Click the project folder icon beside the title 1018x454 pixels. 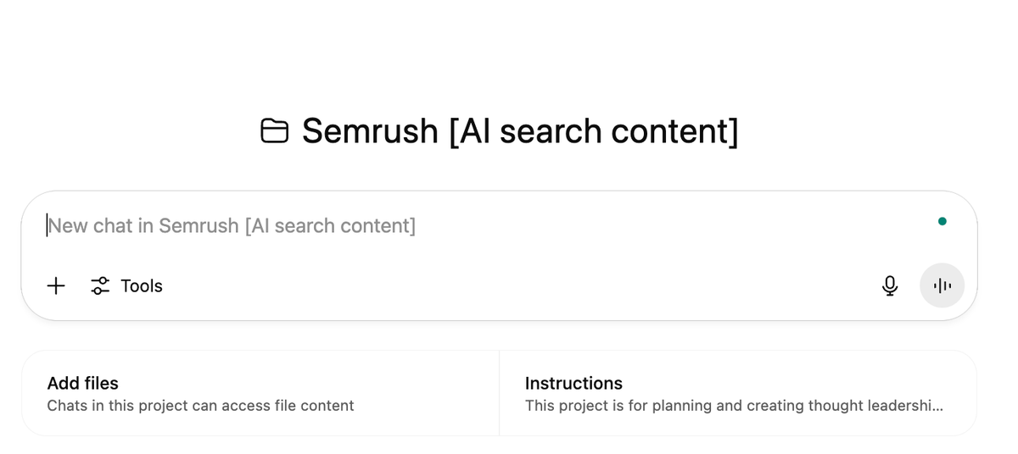(x=274, y=131)
